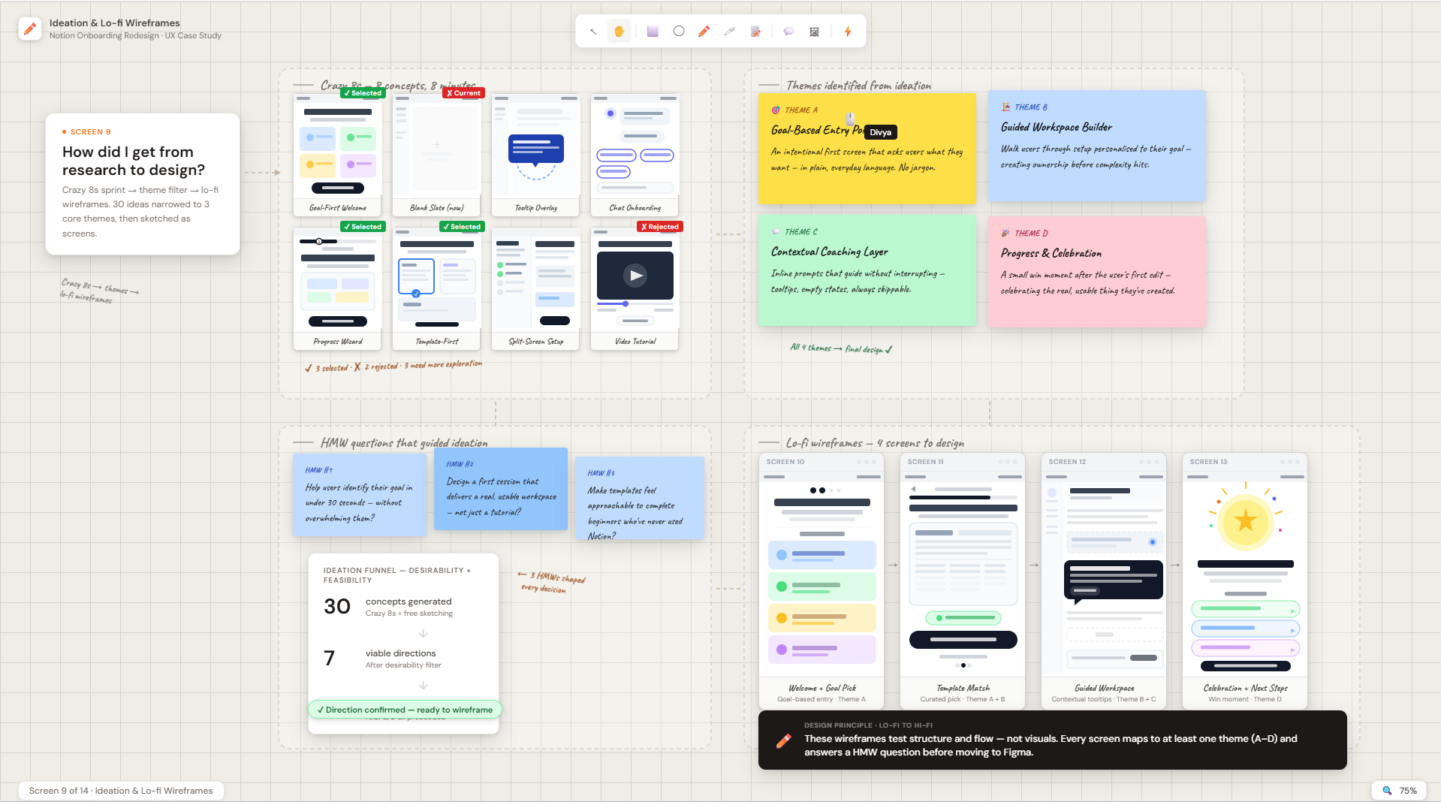Click 'Themes identified from ideation' section label
The width and height of the screenshot is (1441, 802).
(x=858, y=86)
